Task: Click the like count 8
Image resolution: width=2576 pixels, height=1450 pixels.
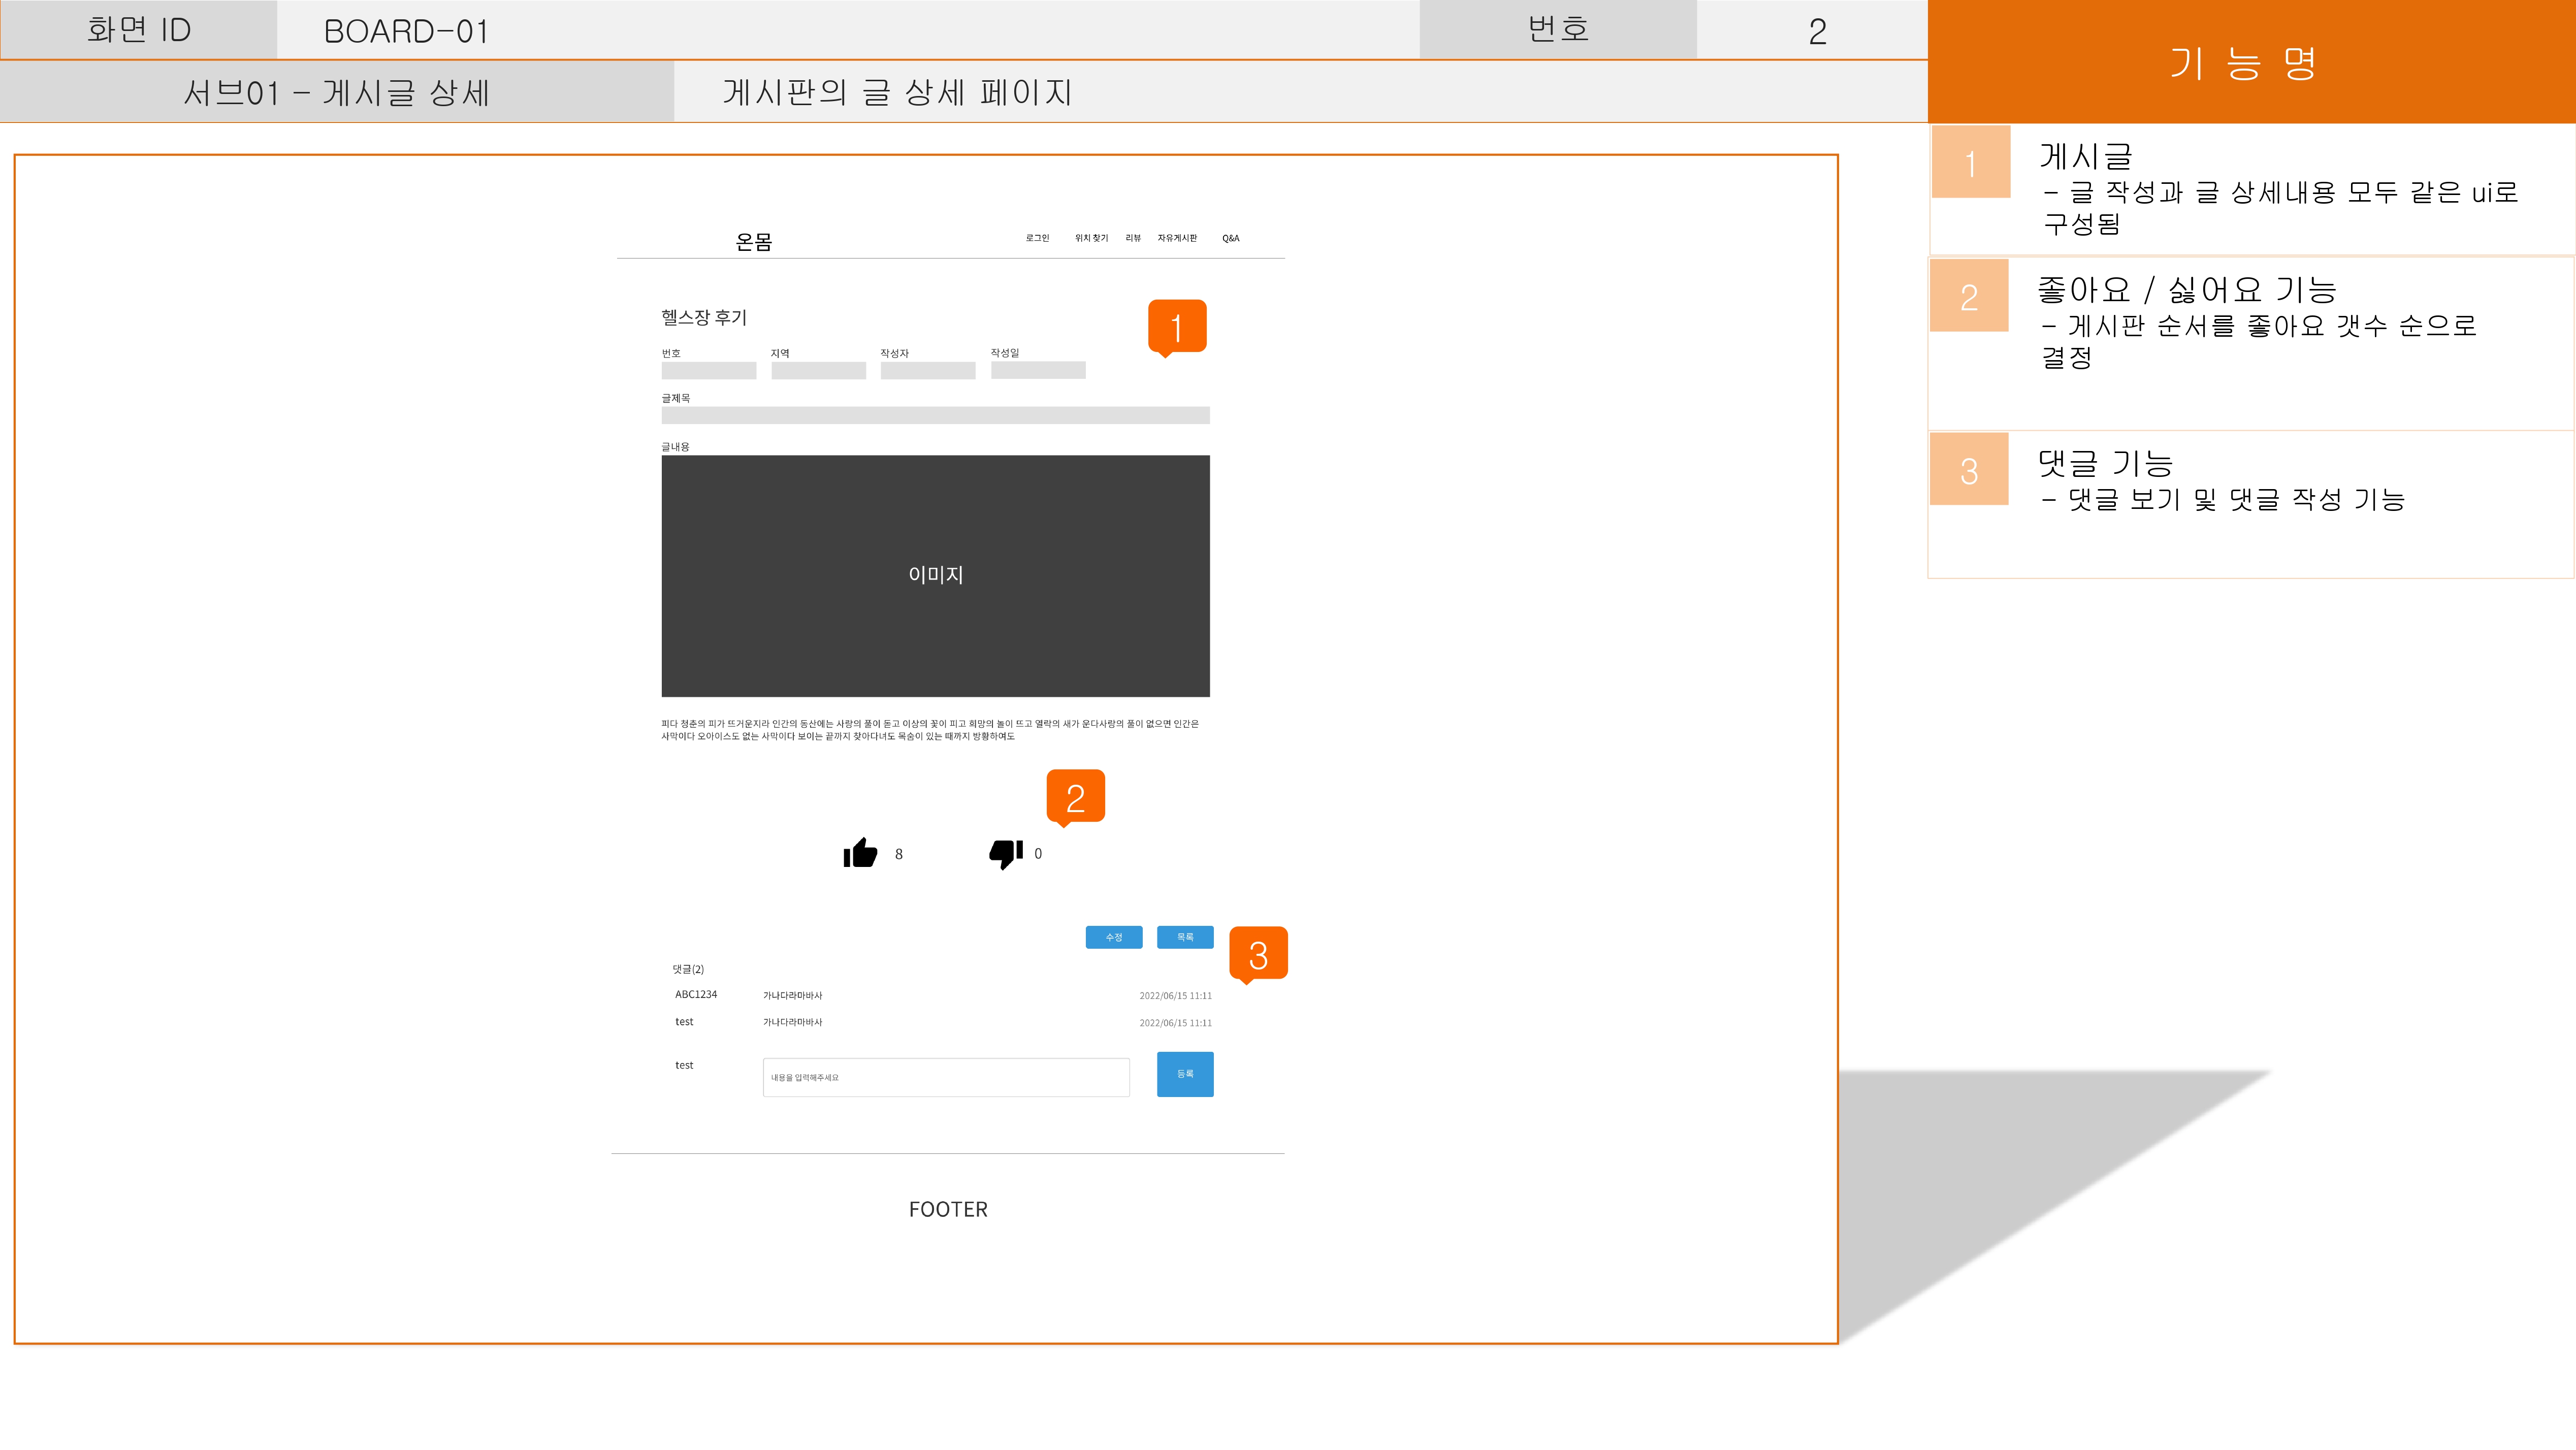Action: (899, 854)
